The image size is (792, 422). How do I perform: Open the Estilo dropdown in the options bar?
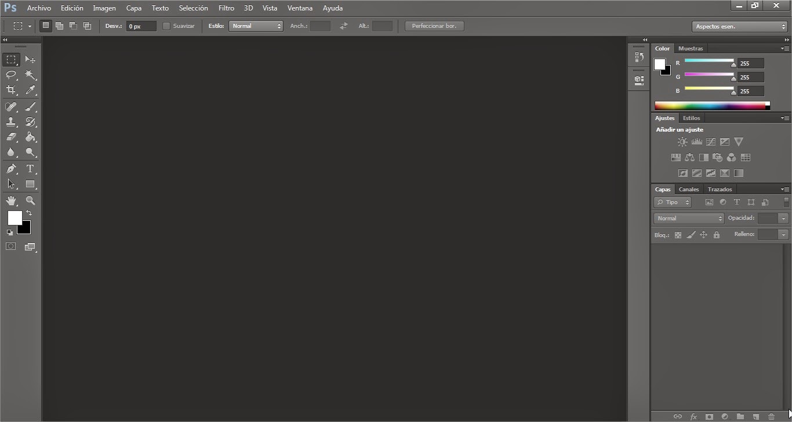tap(256, 26)
